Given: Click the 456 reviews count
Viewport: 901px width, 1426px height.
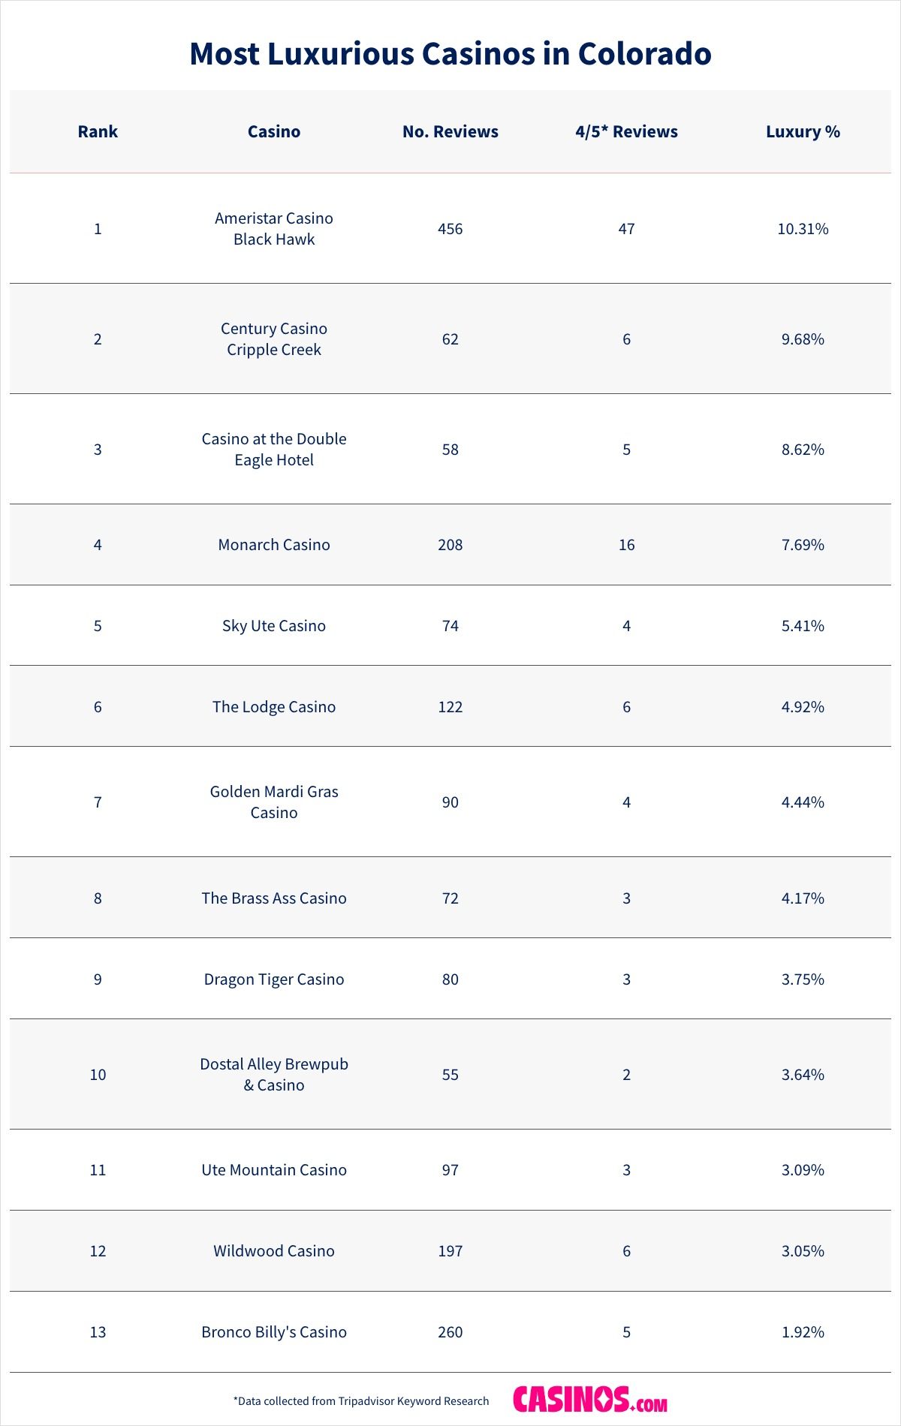Looking at the screenshot, I should (x=450, y=229).
